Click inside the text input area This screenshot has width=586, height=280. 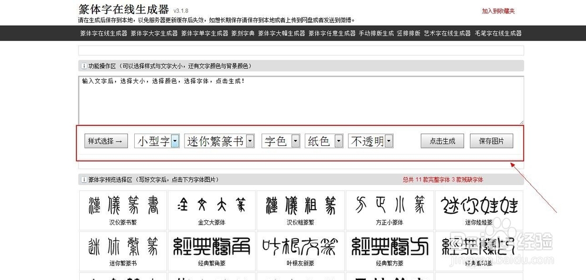point(301,100)
